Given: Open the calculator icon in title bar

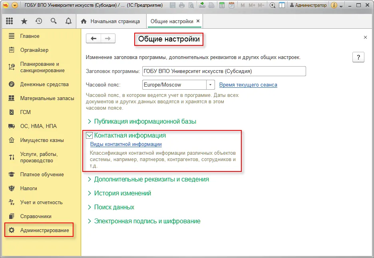Looking at the screenshot, I should [x=222, y=5].
